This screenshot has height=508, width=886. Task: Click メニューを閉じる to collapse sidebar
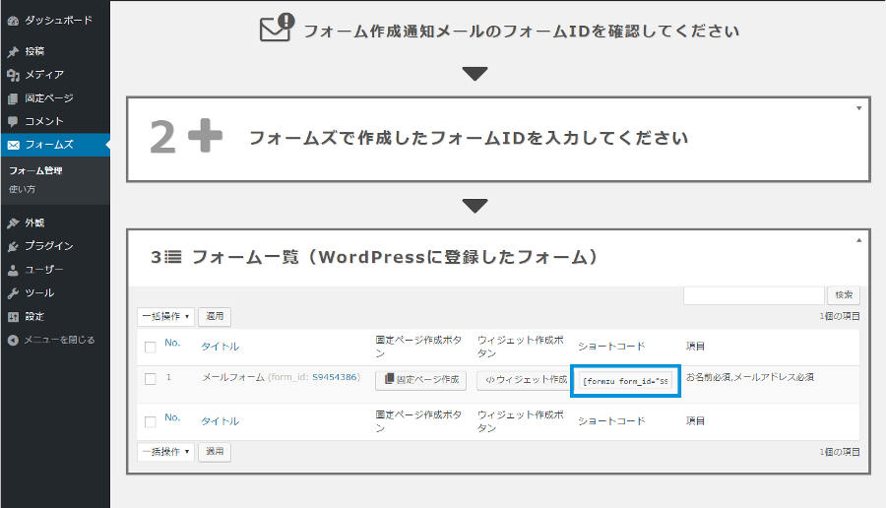pyautogui.click(x=59, y=341)
